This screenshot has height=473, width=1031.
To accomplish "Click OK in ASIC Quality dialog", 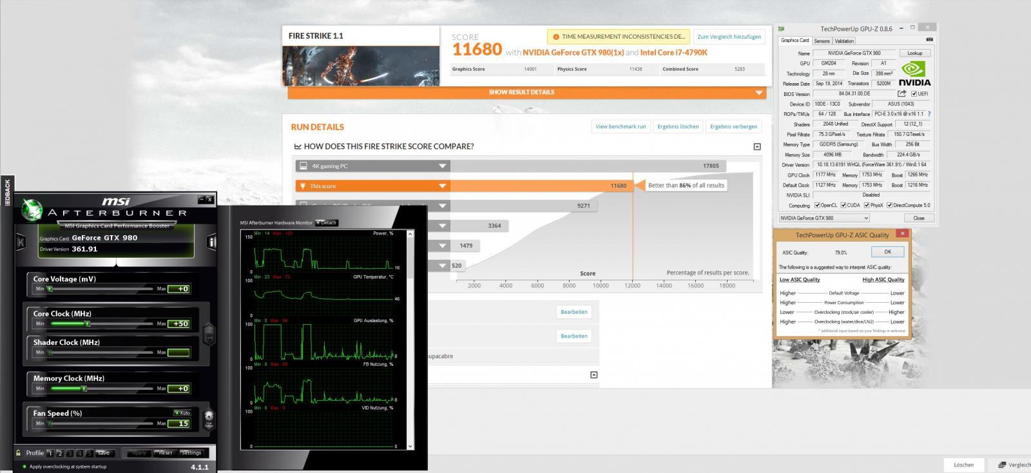I will [887, 252].
